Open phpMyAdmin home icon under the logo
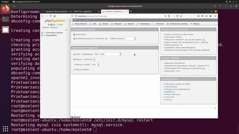 click(49, 25)
